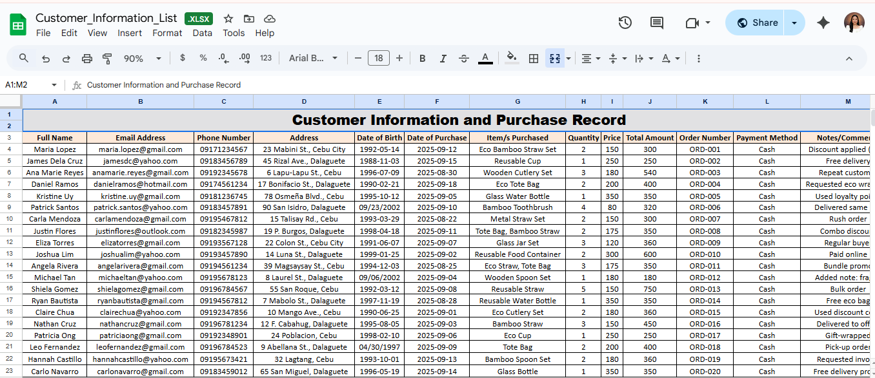Image resolution: width=875 pixels, height=378 pixels.
Task: Click the undo arrow icon
Action: [45, 59]
